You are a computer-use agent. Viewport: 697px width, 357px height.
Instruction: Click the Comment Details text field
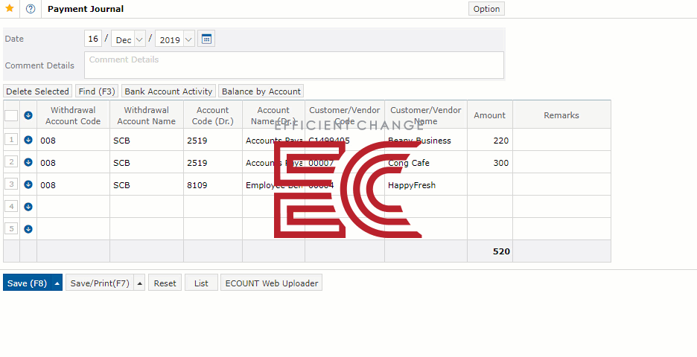pyautogui.click(x=293, y=65)
